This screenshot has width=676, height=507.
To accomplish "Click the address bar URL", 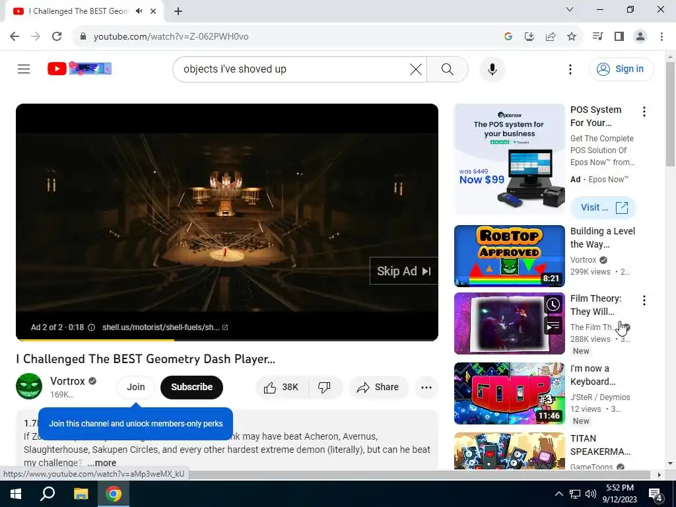I will point(171,37).
